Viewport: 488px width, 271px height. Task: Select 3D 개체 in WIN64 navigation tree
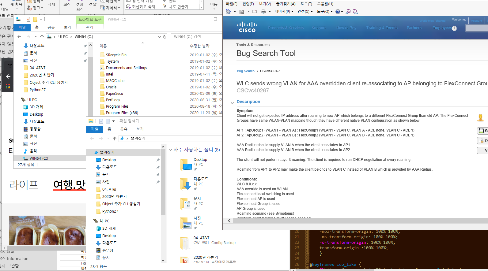point(36,107)
